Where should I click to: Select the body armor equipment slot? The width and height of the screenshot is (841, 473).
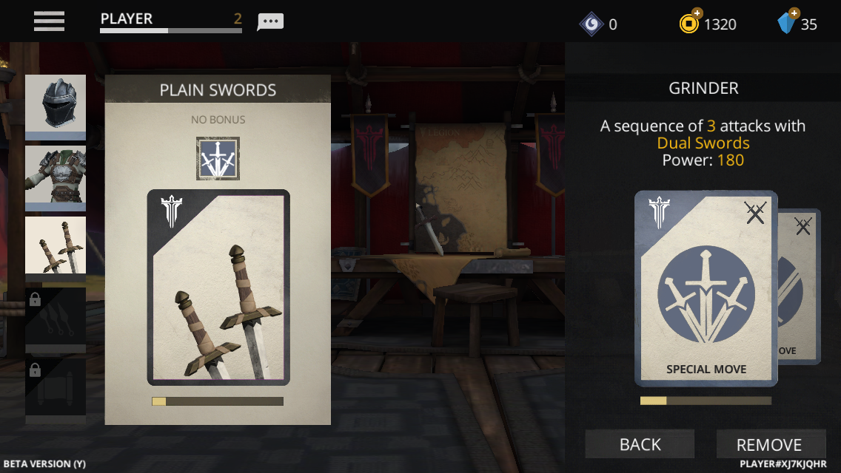click(x=56, y=178)
